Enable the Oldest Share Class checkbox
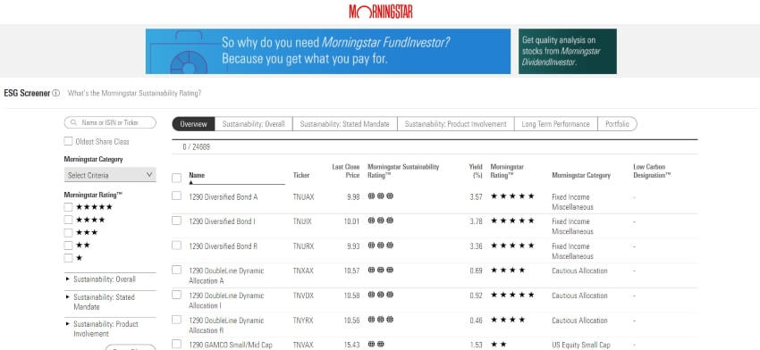This screenshot has height=350, width=760. coord(68,141)
